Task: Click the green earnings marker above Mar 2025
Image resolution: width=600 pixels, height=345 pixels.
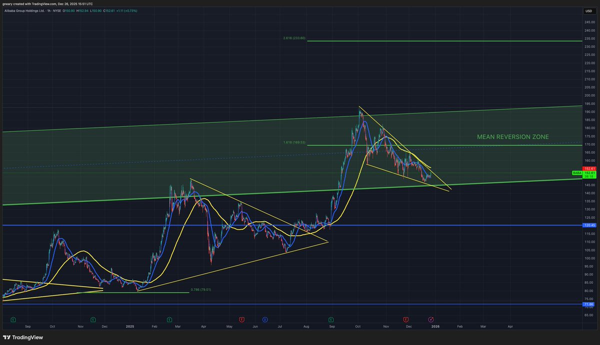Action: [x=169, y=319]
